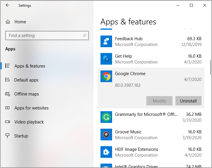Screen dimensions: 212x168
Task: Select the Google Chrome title text
Action: click(x=130, y=73)
